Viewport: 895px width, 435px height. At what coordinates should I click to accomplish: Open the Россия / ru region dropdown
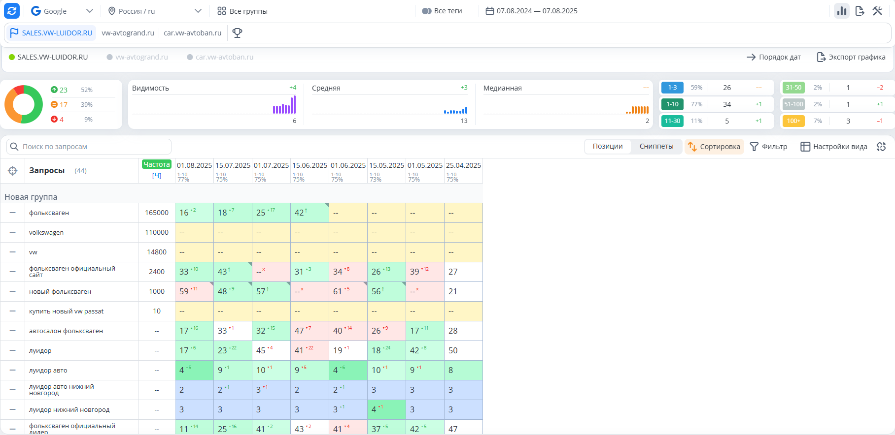(x=155, y=11)
